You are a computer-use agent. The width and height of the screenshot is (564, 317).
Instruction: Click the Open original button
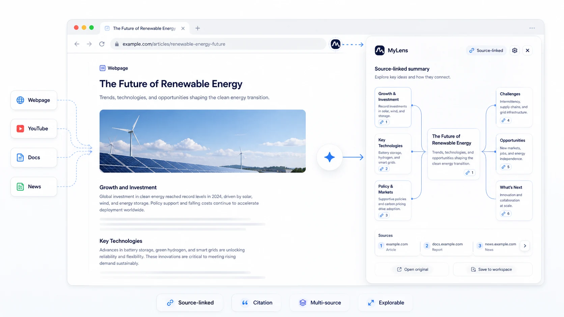(412, 270)
